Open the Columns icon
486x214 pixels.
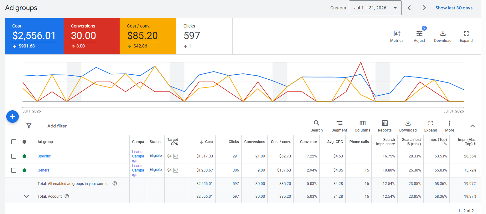click(x=362, y=123)
